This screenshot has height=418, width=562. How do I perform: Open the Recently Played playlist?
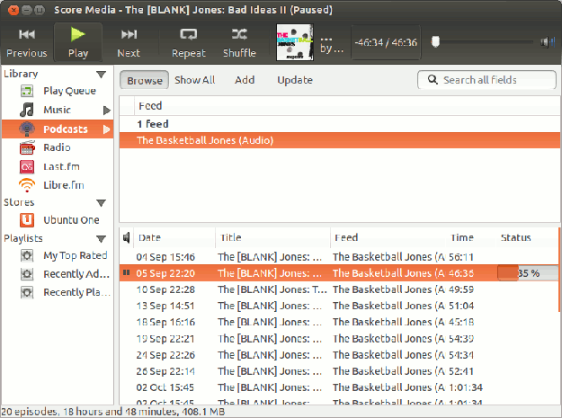click(x=58, y=292)
